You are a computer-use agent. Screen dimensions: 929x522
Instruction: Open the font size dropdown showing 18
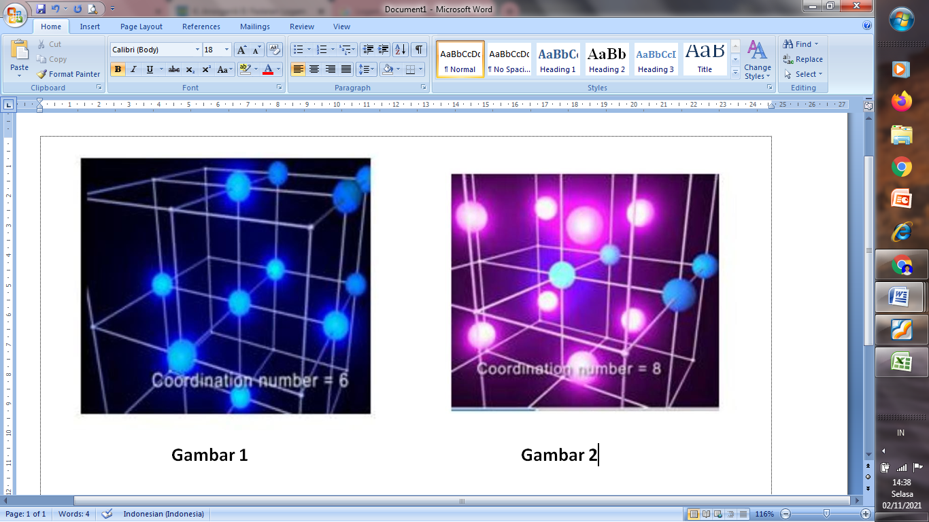[226, 50]
